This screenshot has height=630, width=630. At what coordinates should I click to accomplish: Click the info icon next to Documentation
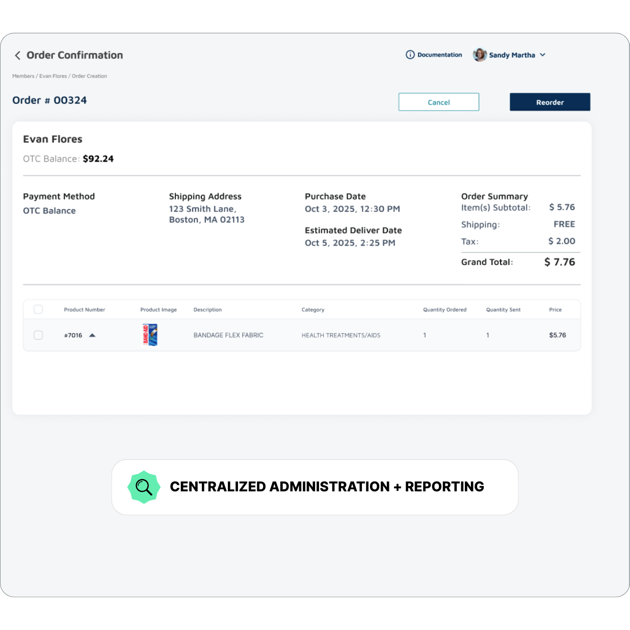[x=409, y=55]
